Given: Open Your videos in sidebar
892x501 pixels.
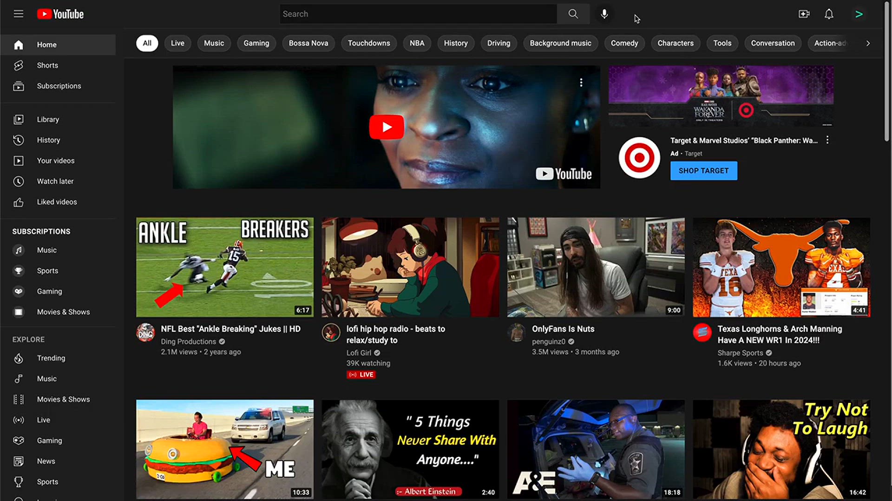Looking at the screenshot, I should (x=58, y=161).
